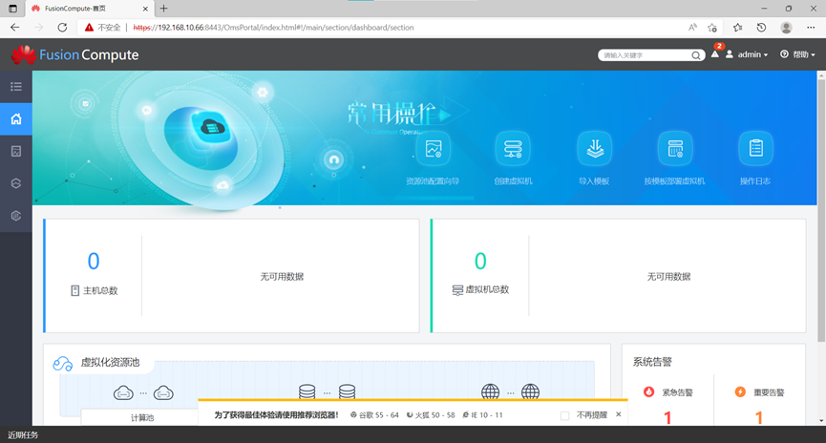The height and width of the screenshot is (443, 826).
Task: Open browser profile avatar icon
Action: click(x=786, y=28)
